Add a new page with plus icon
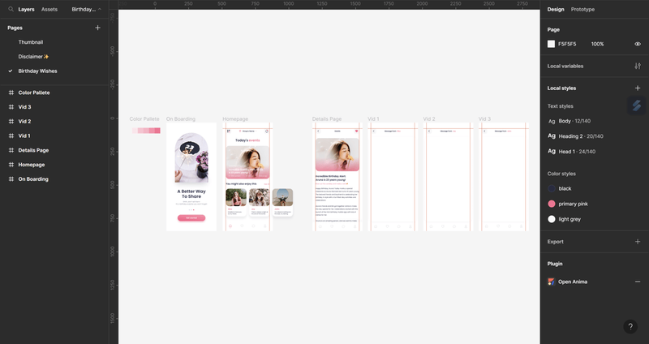This screenshot has height=344, width=649. [x=97, y=28]
